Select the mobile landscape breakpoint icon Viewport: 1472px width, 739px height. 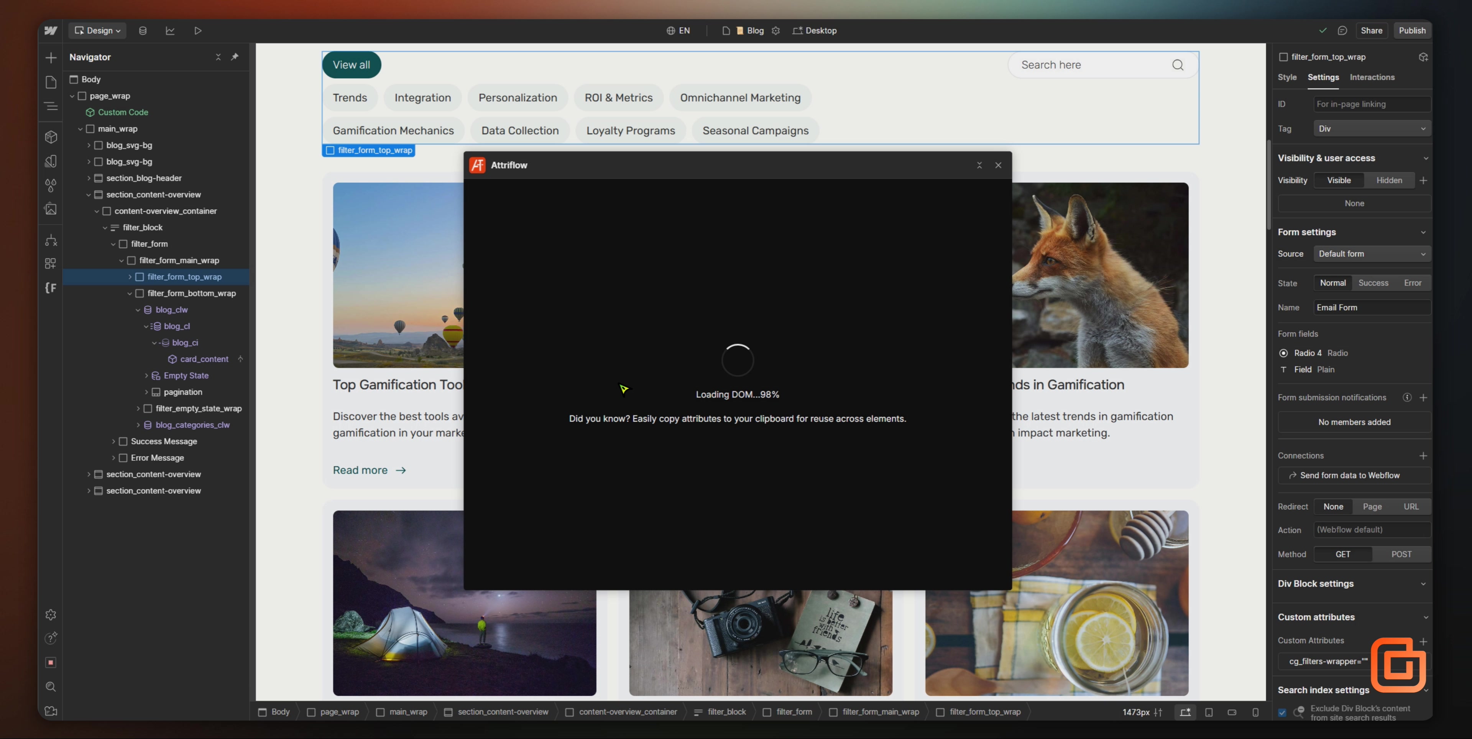click(1232, 712)
